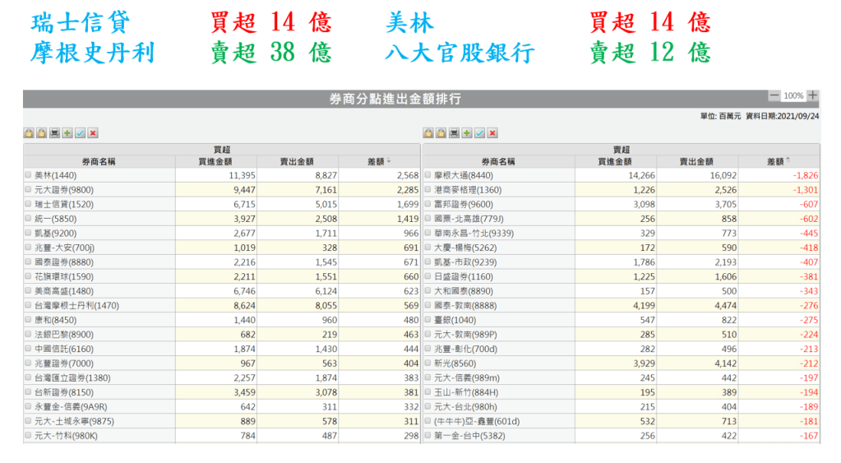Click the 賣出金額 header in right table
The width and height of the screenshot is (841, 463).
pyautogui.click(x=696, y=162)
